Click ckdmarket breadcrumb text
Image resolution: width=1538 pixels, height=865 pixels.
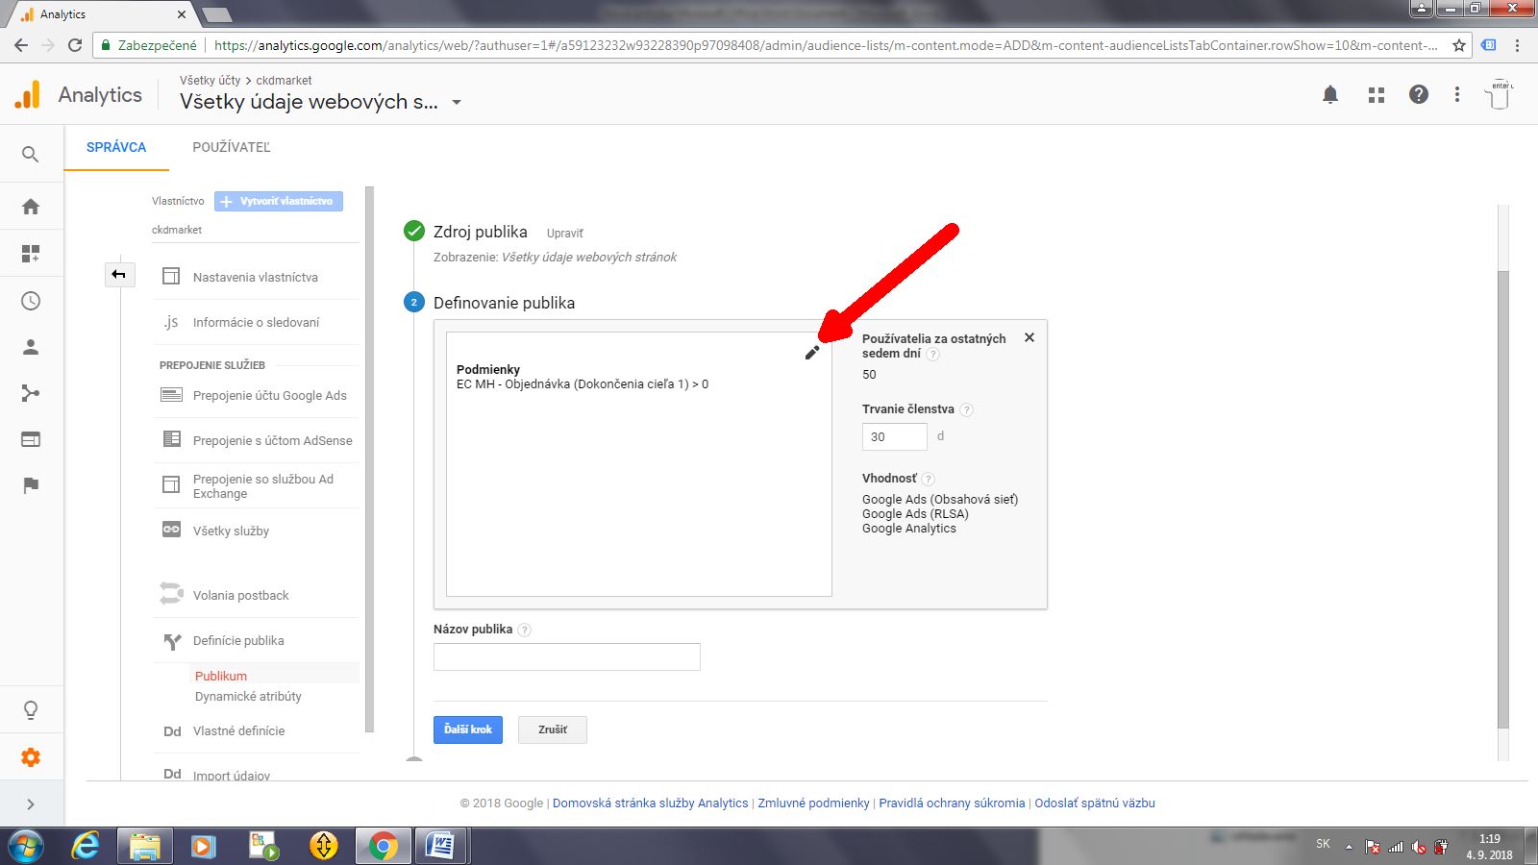tap(284, 81)
